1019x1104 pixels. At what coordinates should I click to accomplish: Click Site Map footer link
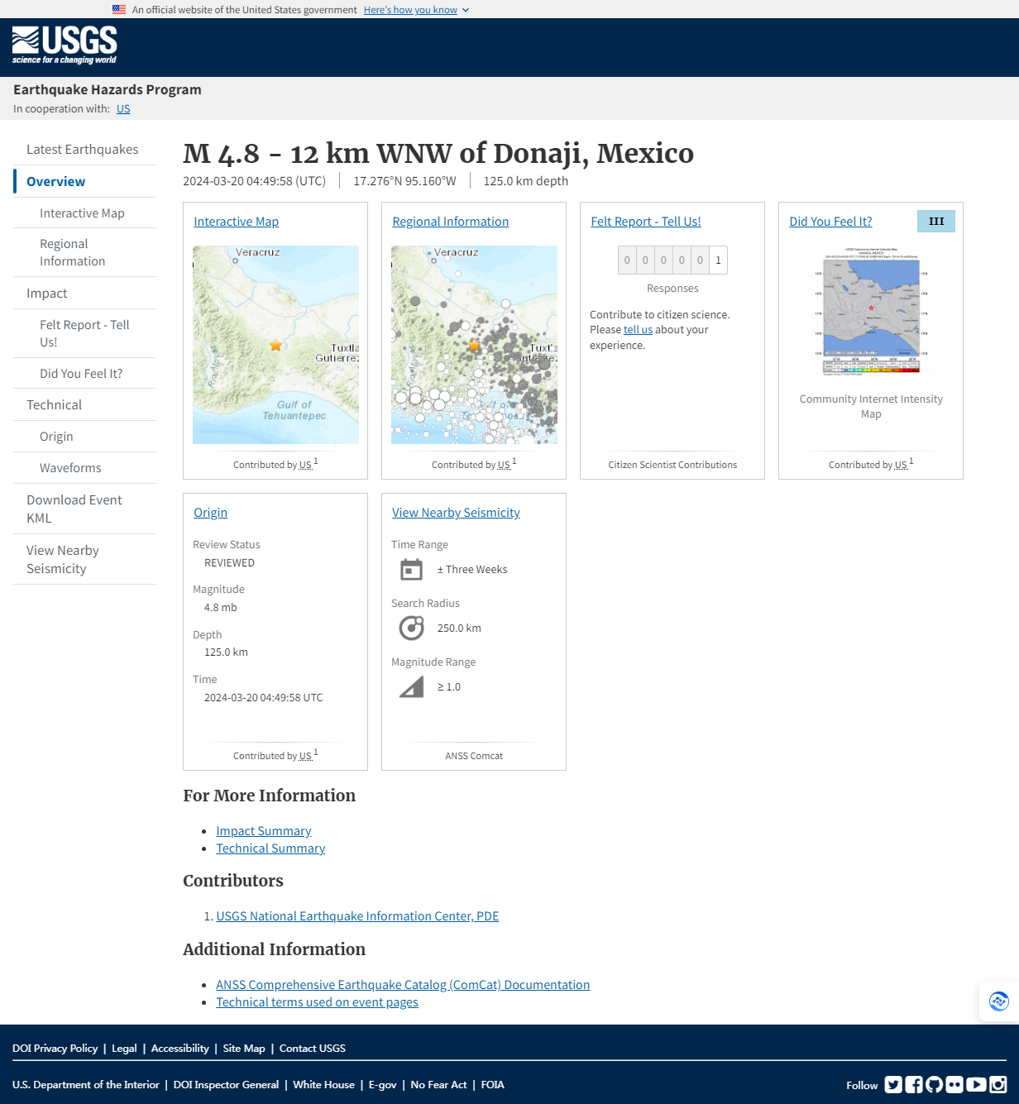pyautogui.click(x=244, y=1049)
